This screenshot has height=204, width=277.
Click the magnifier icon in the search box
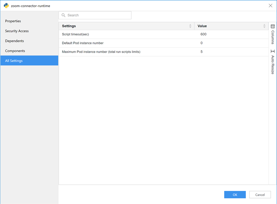tap(64, 15)
